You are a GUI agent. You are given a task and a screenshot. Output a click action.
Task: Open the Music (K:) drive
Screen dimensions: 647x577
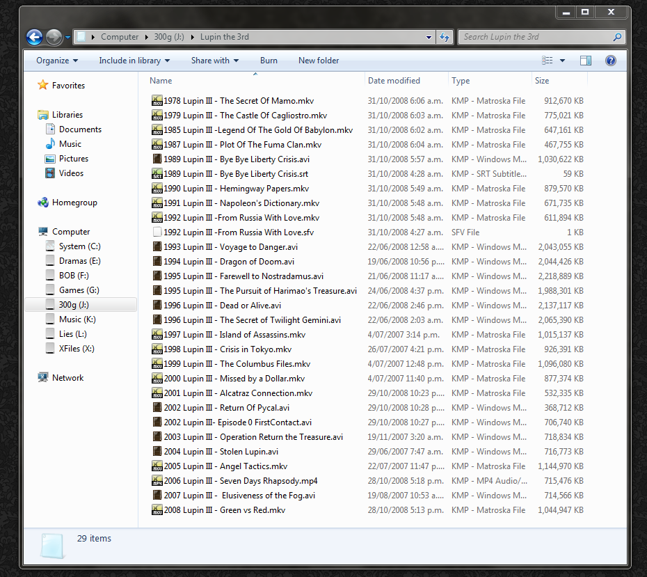(x=70, y=319)
